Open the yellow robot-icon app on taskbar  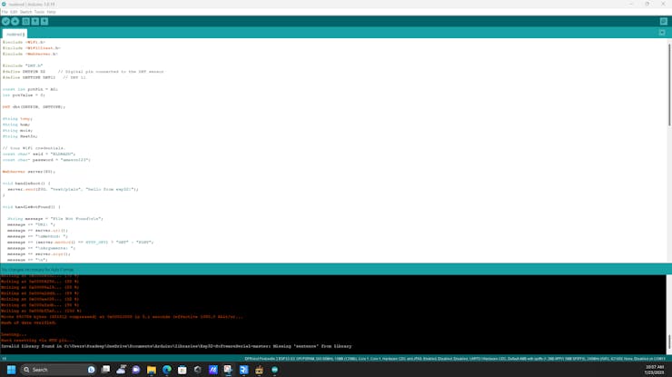(x=259, y=370)
